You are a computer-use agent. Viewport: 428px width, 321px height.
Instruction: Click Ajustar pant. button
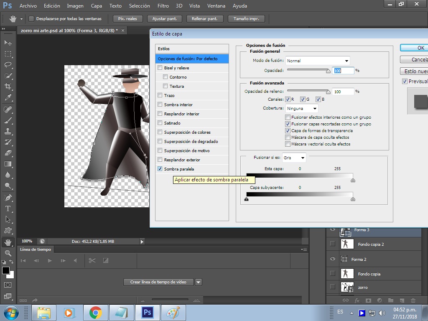coord(165,18)
